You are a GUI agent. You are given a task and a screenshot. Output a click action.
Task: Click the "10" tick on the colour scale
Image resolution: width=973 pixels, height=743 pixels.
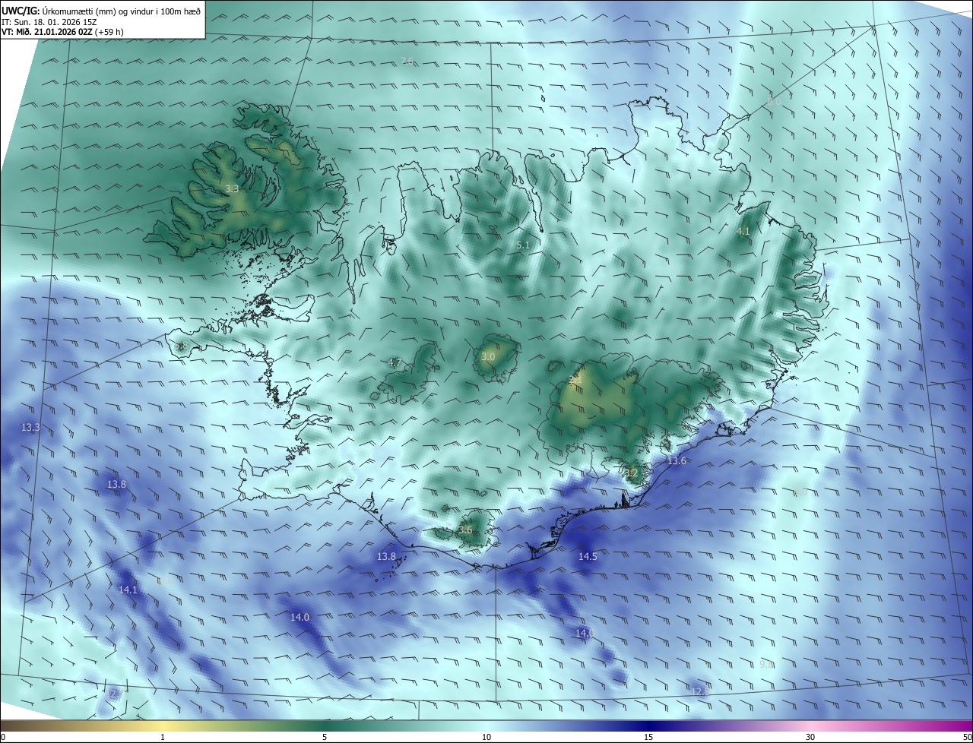click(486, 738)
